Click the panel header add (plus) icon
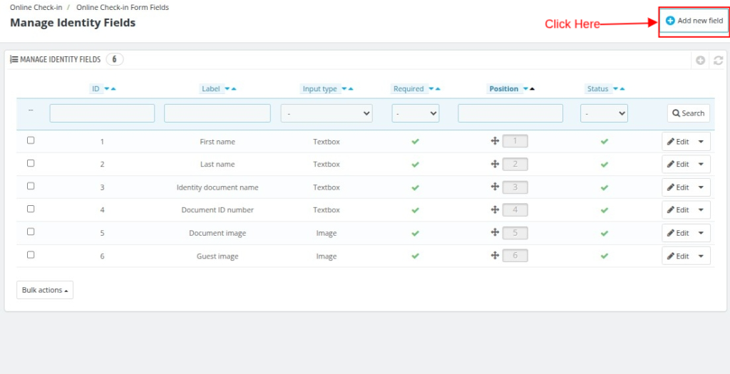730x374 pixels. click(700, 61)
